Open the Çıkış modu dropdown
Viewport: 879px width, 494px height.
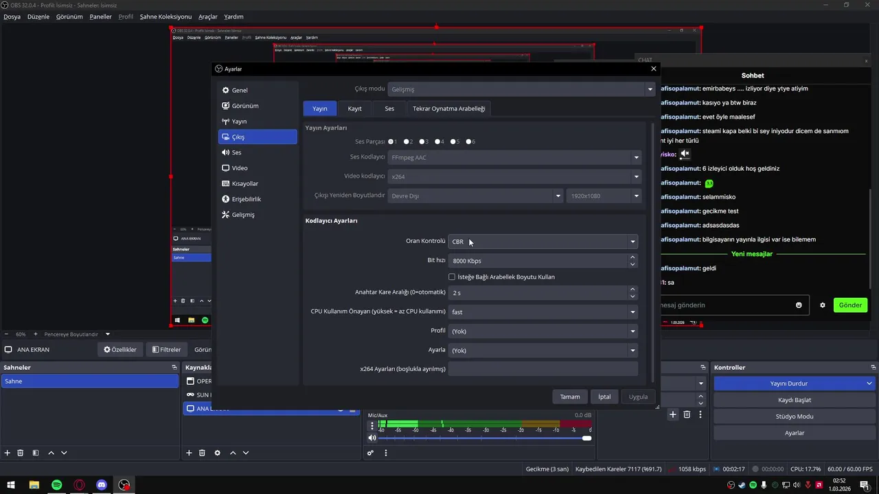pyautogui.click(x=521, y=89)
